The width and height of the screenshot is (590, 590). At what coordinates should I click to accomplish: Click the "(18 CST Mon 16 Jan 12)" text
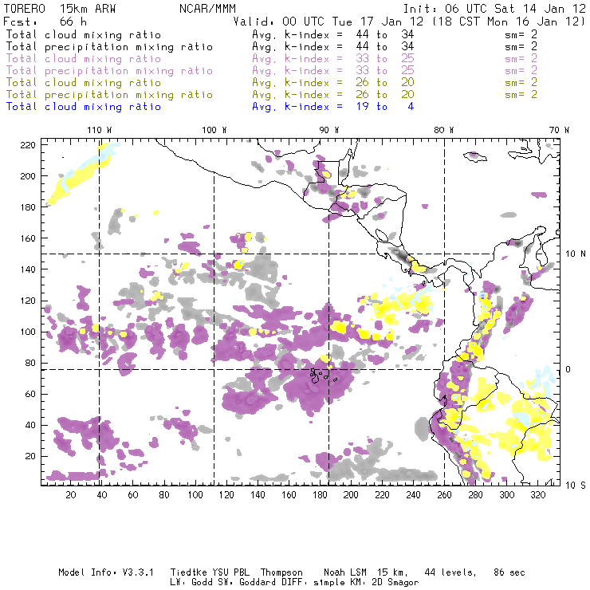tap(509, 22)
